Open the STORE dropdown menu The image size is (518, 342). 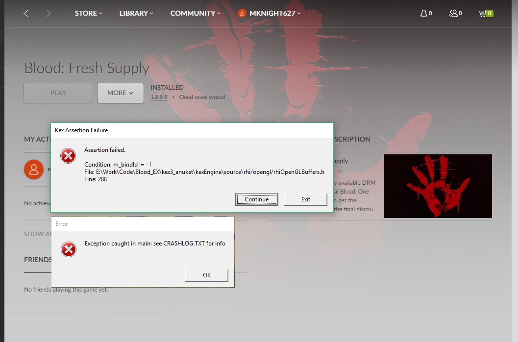pyautogui.click(x=88, y=13)
